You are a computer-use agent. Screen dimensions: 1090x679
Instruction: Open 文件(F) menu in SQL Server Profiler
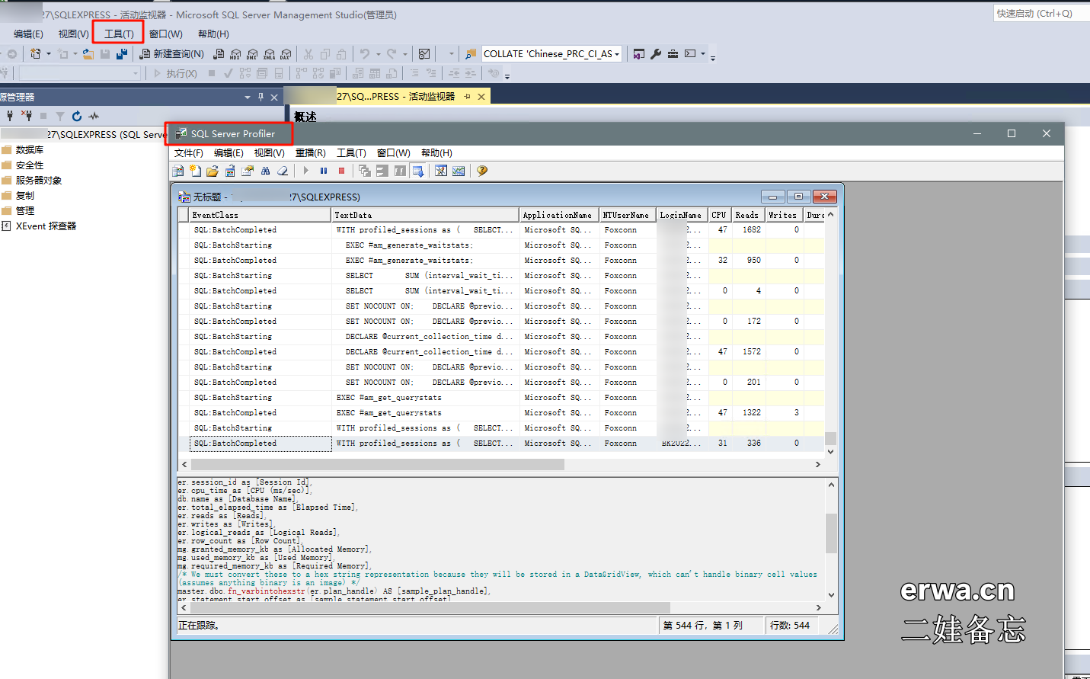[x=189, y=153]
